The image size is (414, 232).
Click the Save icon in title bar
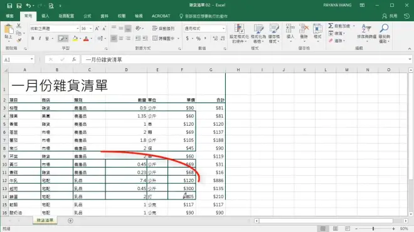pos(9,6)
